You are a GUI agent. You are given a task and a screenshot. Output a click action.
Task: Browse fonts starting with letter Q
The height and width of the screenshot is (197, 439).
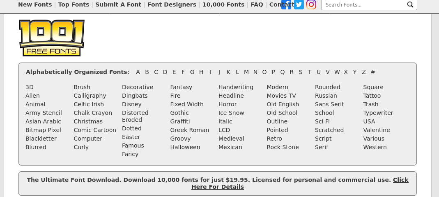(x=283, y=72)
